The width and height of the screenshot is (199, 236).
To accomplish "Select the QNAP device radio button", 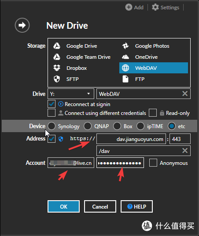I will (x=88, y=126).
